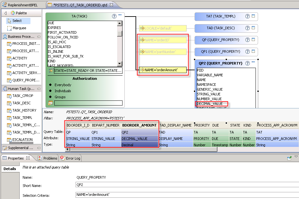Screen dimensions: 299x199
Task: Select STRING_VALUE in QP2 column list
Action: pyautogui.click(x=209, y=94)
